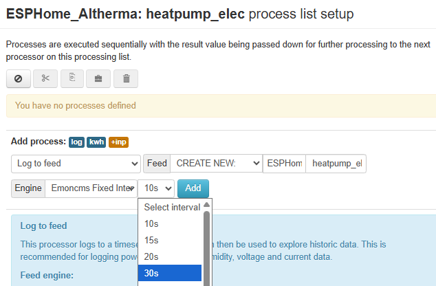
Task: Click the Add button
Action: pyautogui.click(x=193, y=188)
